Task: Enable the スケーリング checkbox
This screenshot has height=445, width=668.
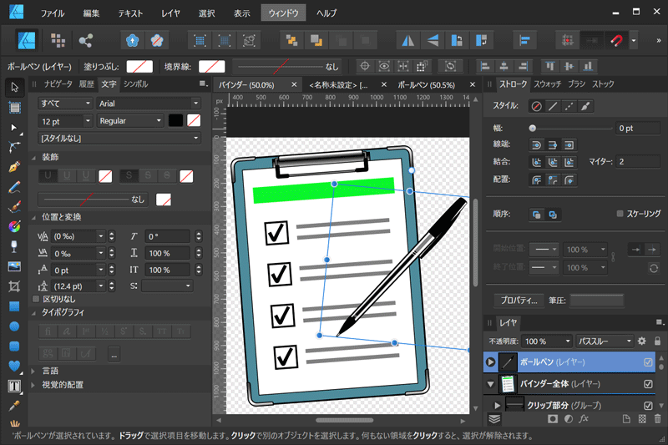Action: (620, 214)
